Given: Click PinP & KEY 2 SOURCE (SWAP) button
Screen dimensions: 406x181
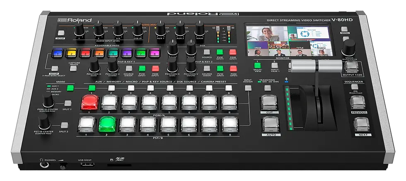Looking at the screenshot, I should click(207, 68).
